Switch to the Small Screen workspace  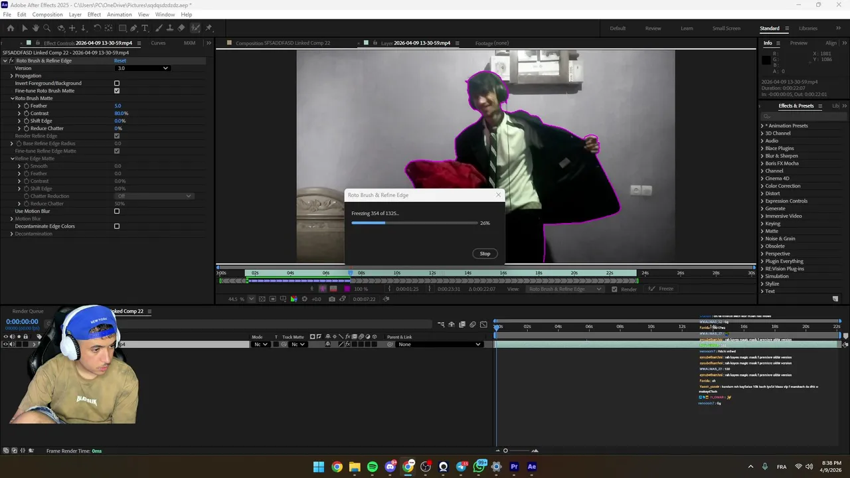(x=726, y=29)
